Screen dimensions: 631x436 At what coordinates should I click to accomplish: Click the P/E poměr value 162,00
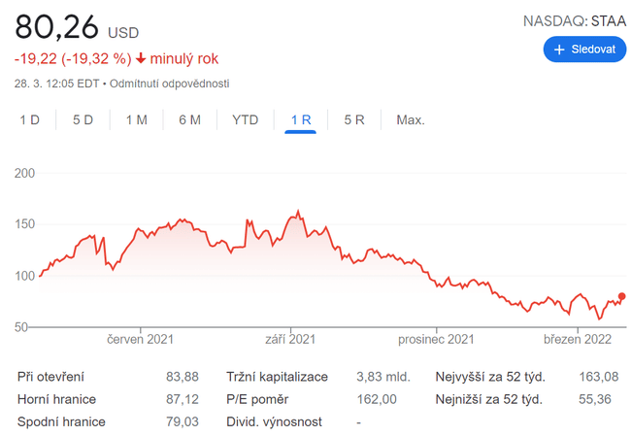click(377, 399)
